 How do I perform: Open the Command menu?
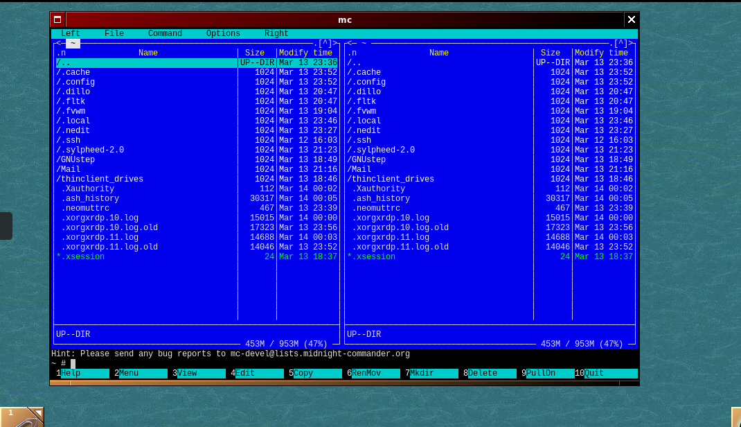click(x=165, y=33)
